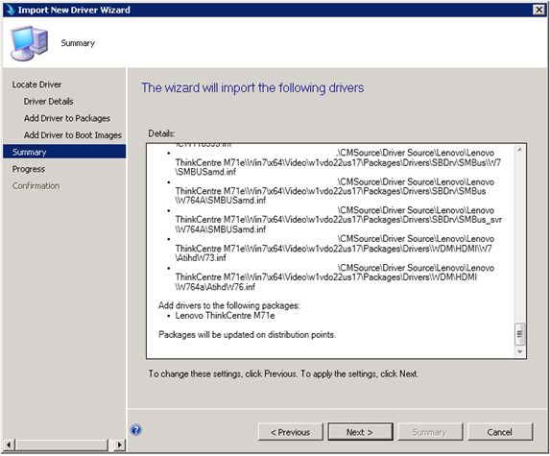550x456 pixels.
Task: Open the Driver Details step
Action: point(48,102)
